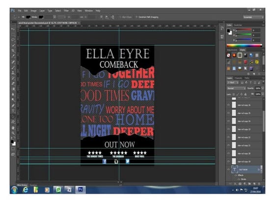Select the Clone Stamp tool

pyautogui.click(x=13, y=73)
